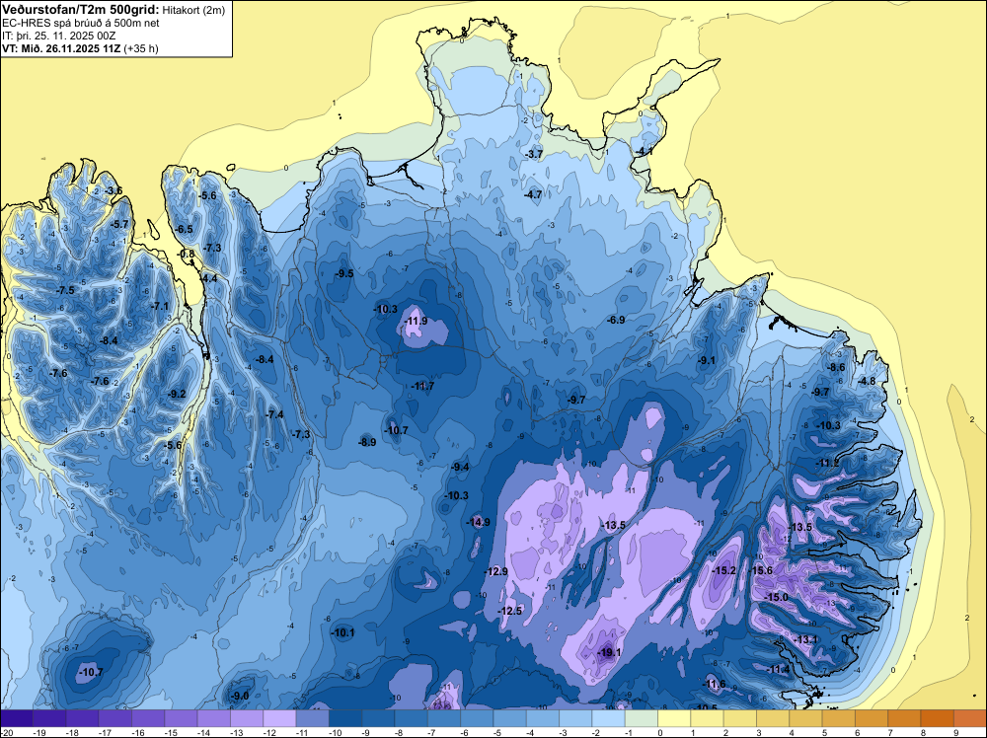This screenshot has width=987, height=738.
Task: Pick the dark purple legend swatch labeled -20
Action: tap(17, 718)
